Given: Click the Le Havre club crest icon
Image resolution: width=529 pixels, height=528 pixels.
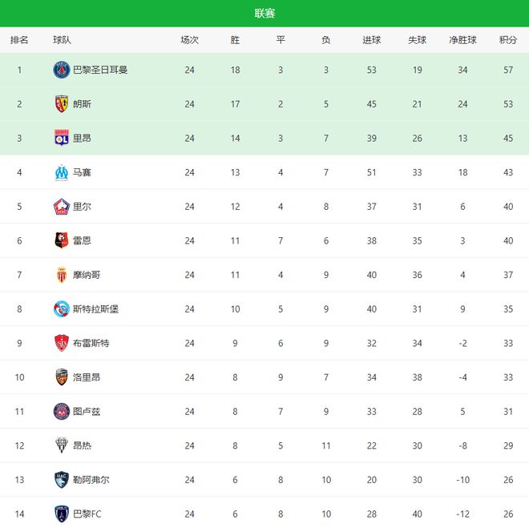Looking at the screenshot, I should (x=62, y=480).
